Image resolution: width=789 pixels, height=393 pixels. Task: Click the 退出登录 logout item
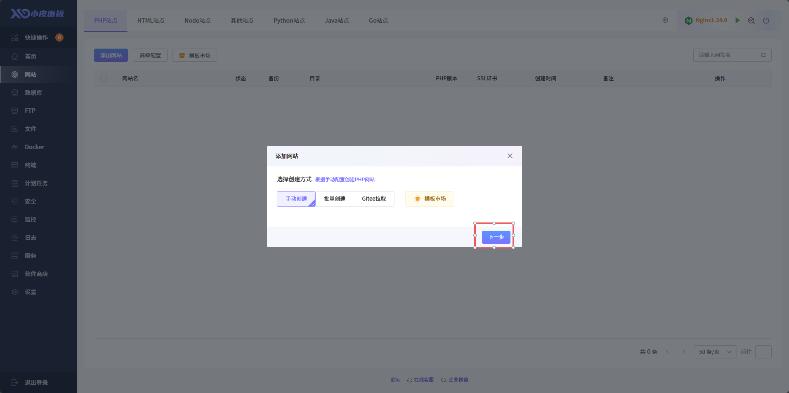click(x=36, y=383)
